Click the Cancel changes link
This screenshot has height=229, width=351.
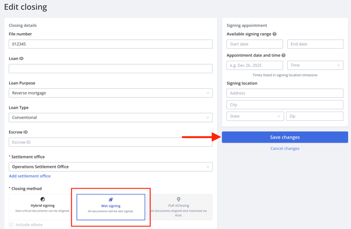click(285, 148)
